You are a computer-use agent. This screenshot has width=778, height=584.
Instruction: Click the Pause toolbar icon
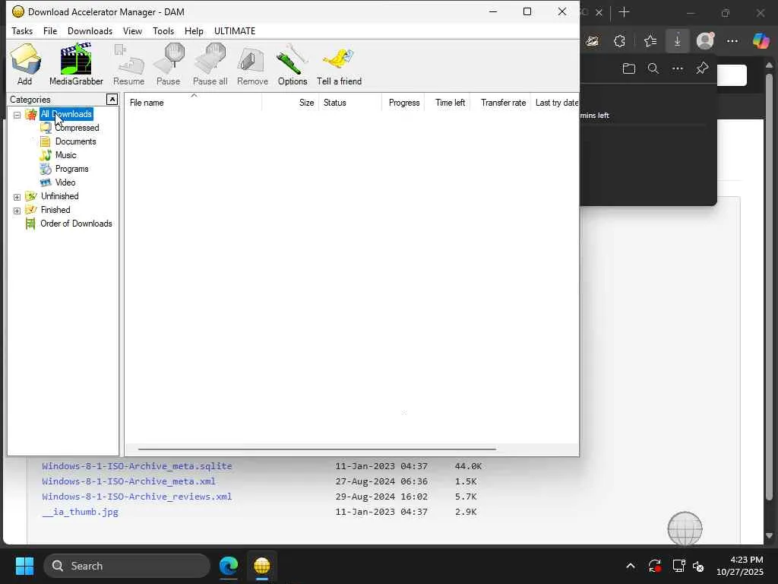(168, 65)
